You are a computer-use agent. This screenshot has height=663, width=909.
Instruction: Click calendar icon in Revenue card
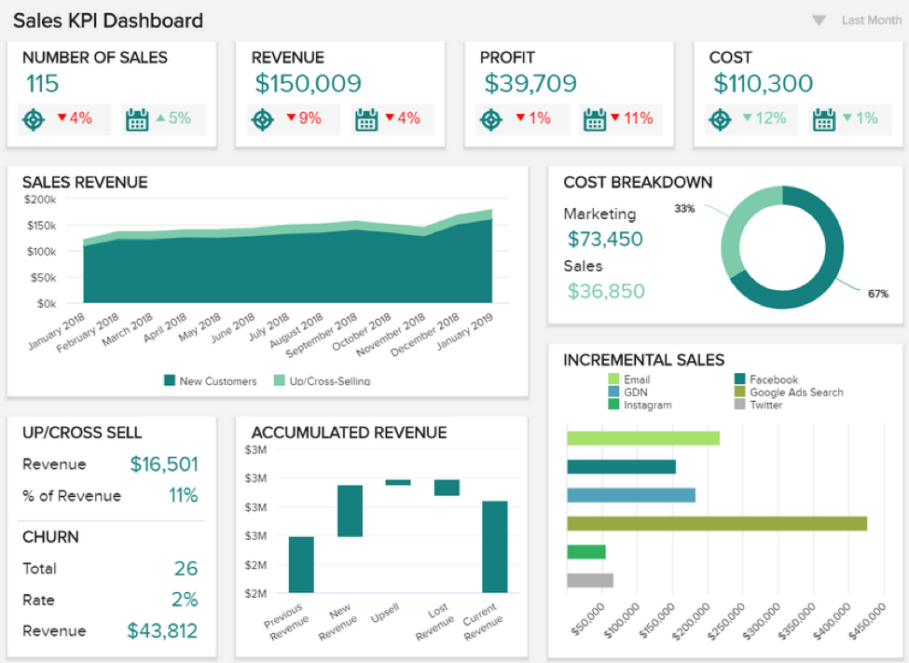click(x=366, y=119)
